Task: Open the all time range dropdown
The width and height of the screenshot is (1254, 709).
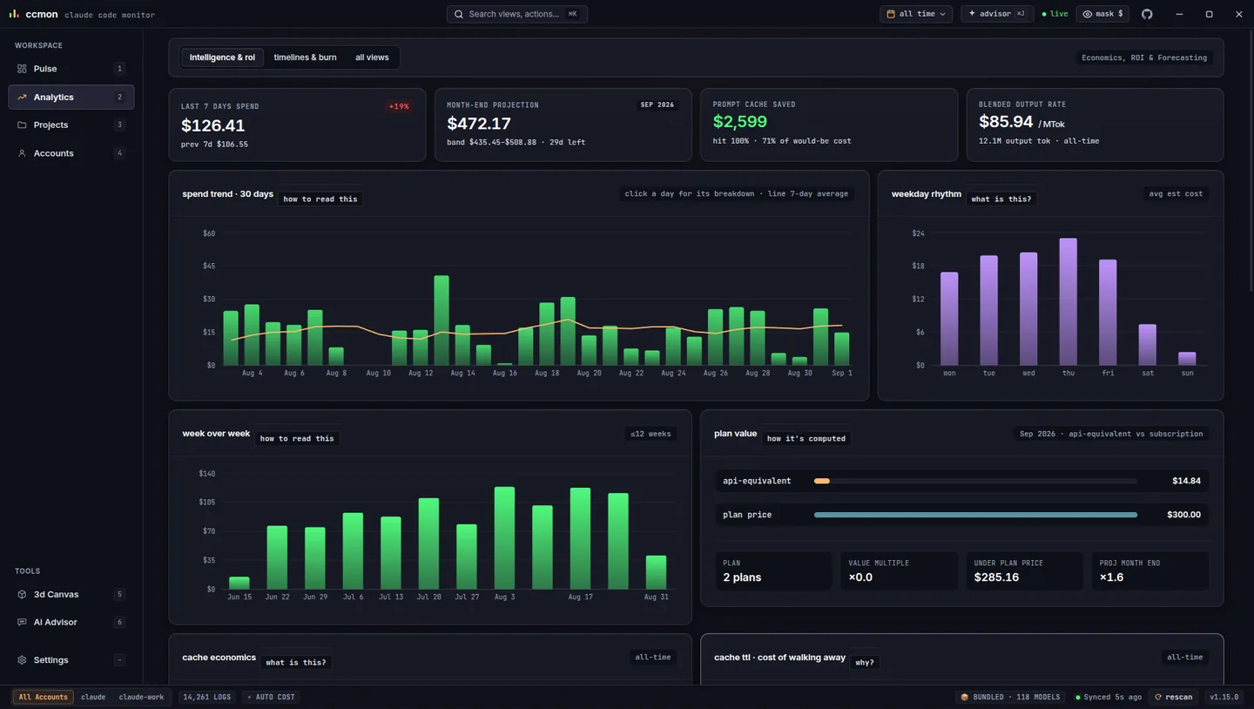Action: (x=916, y=14)
